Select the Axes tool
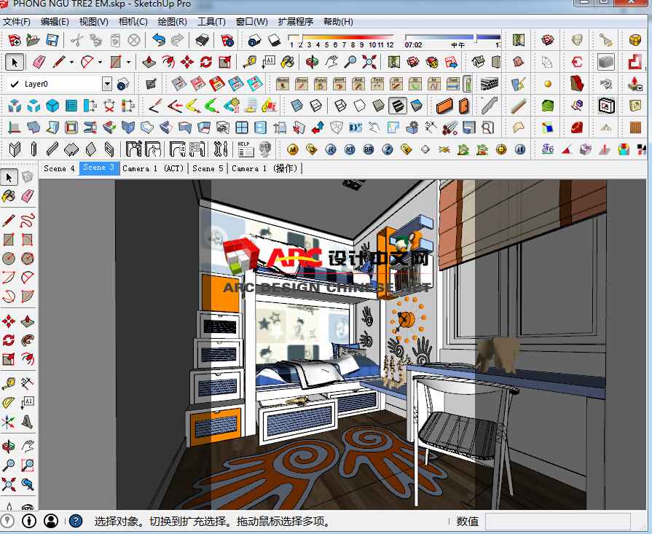This screenshot has height=534, width=652. (9, 422)
